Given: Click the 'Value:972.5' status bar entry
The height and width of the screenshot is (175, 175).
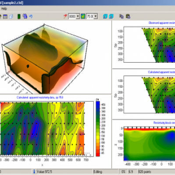Looking at the screenshot, I should click(x=44, y=171).
